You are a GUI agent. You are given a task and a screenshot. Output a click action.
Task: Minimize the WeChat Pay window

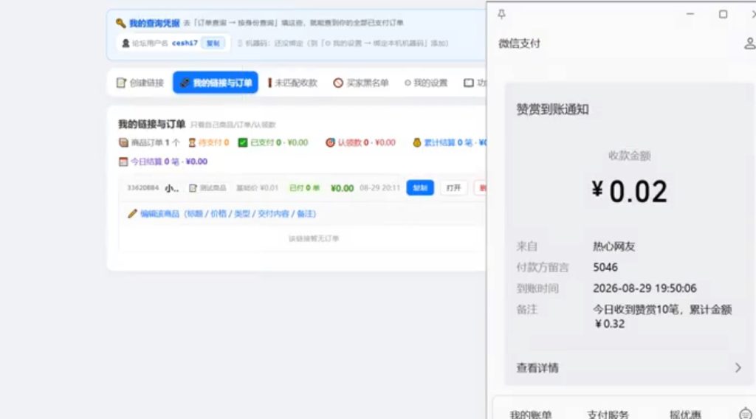point(690,15)
